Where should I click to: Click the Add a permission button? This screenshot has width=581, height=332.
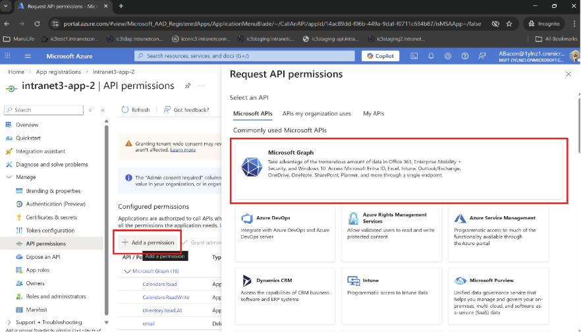click(x=148, y=242)
